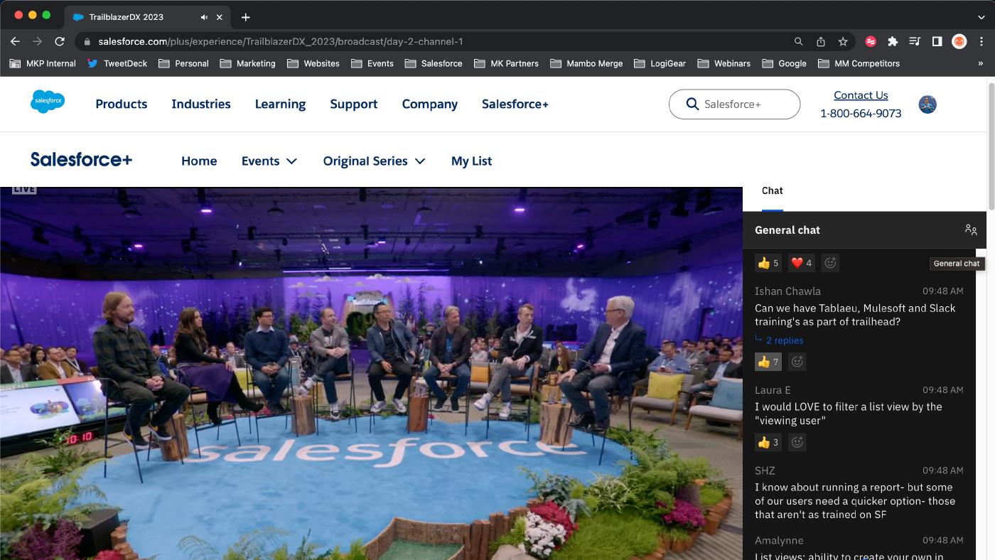
Task: Add a reaction to Laura E's message
Action: click(797, 442)
